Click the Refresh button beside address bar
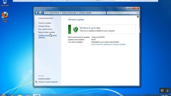The width and height of the screenshot is (171, 96). 104,13
